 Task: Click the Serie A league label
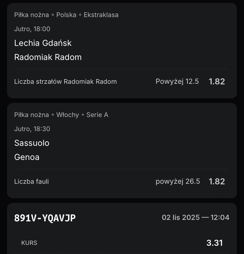(97, 115)
